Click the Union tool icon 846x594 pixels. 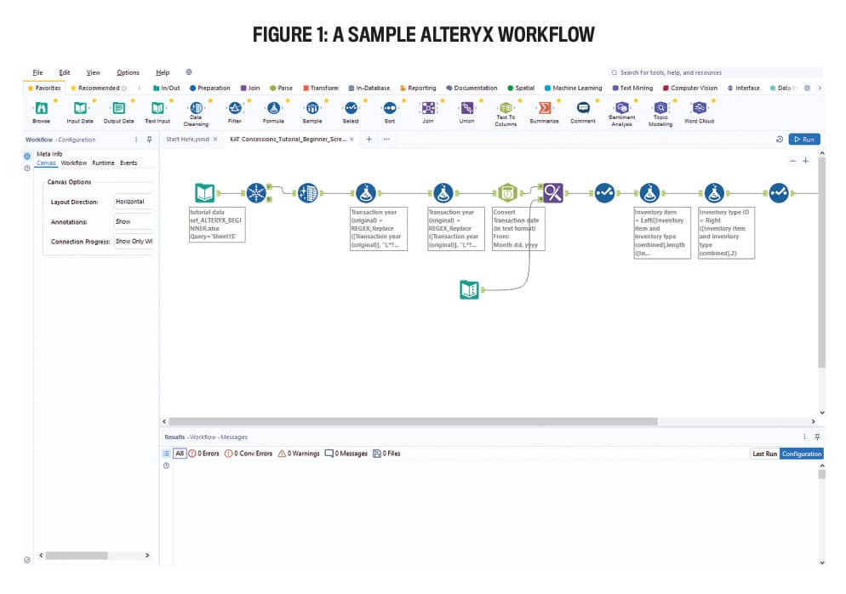466,109
